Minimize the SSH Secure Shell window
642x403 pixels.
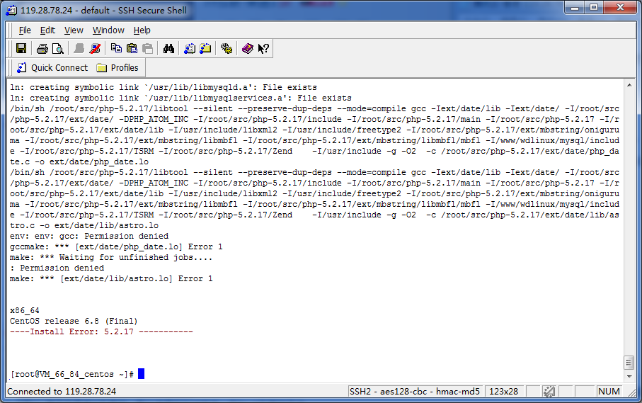[x=575, y=8]
